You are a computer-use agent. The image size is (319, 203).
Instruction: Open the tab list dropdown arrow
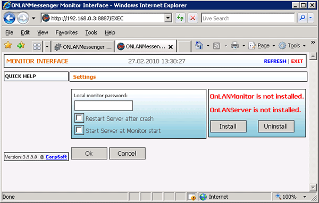pyautogui.click(x=47, y=47)
